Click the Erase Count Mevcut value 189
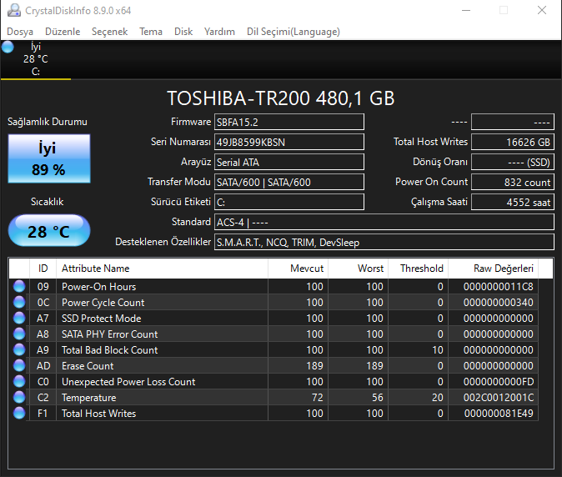Screen dimensions: 562x477 tap(314, 366)
